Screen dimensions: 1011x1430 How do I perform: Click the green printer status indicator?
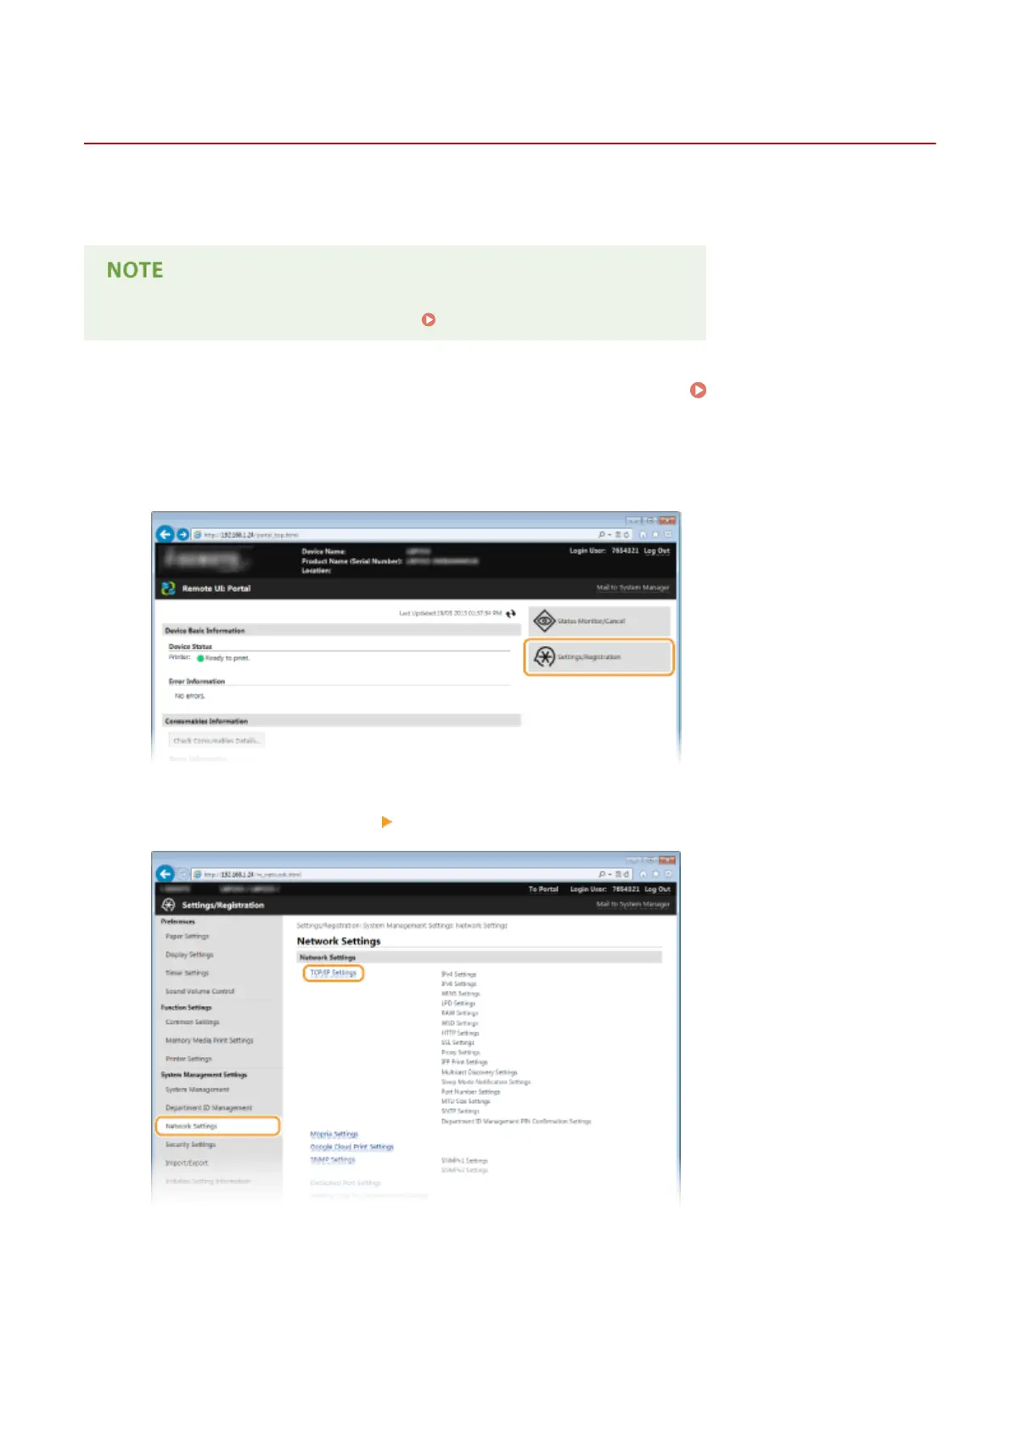(200, 658)
